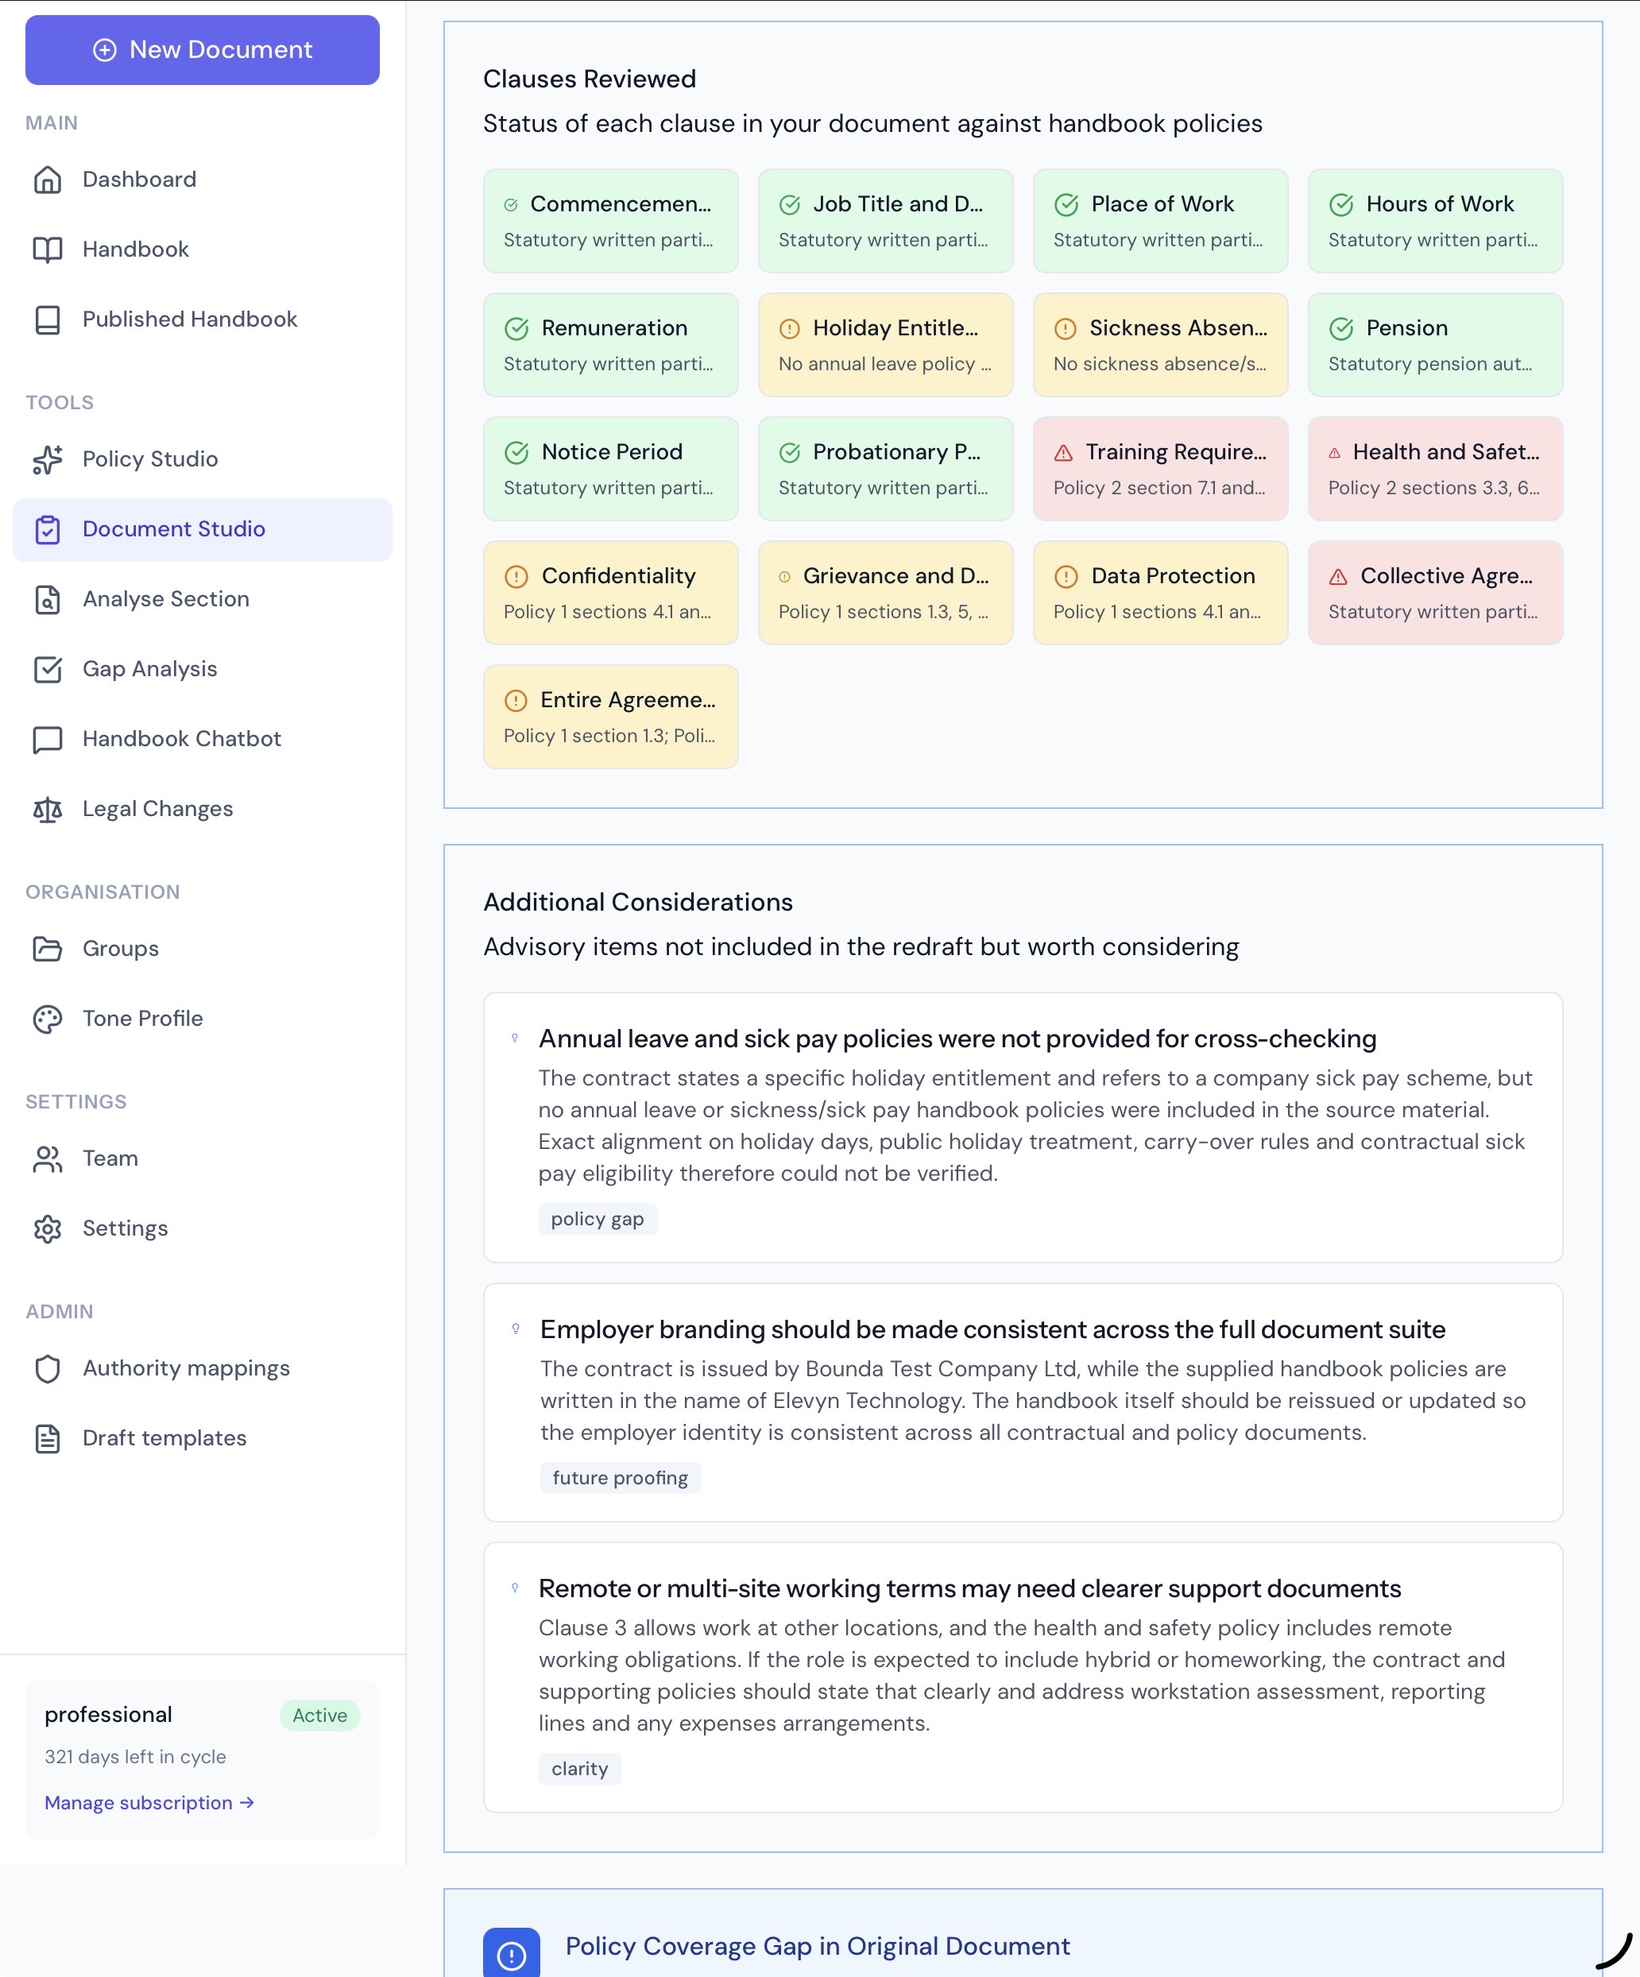Click the Analyse Section file-search icon
1640x1977 pixels.
[47, 599]
